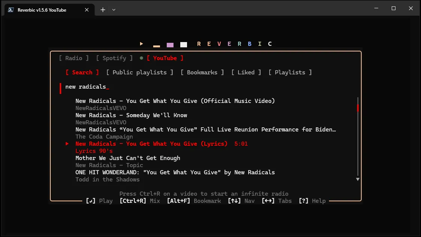Click the scroll-down arrow of results list
This screenshot has height=237, width=421.
358,179
